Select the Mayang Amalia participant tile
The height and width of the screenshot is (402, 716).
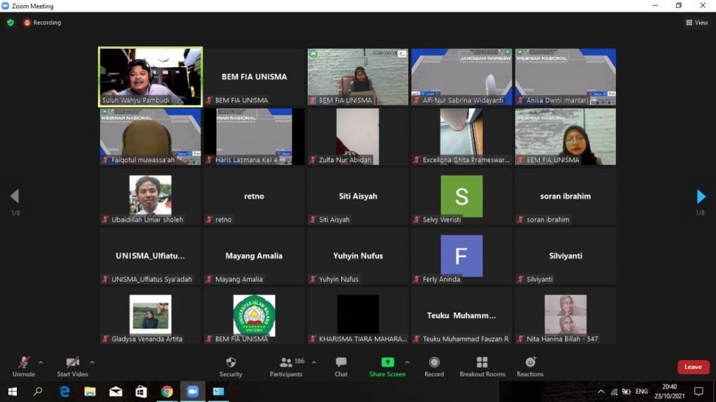pos(254,257)
